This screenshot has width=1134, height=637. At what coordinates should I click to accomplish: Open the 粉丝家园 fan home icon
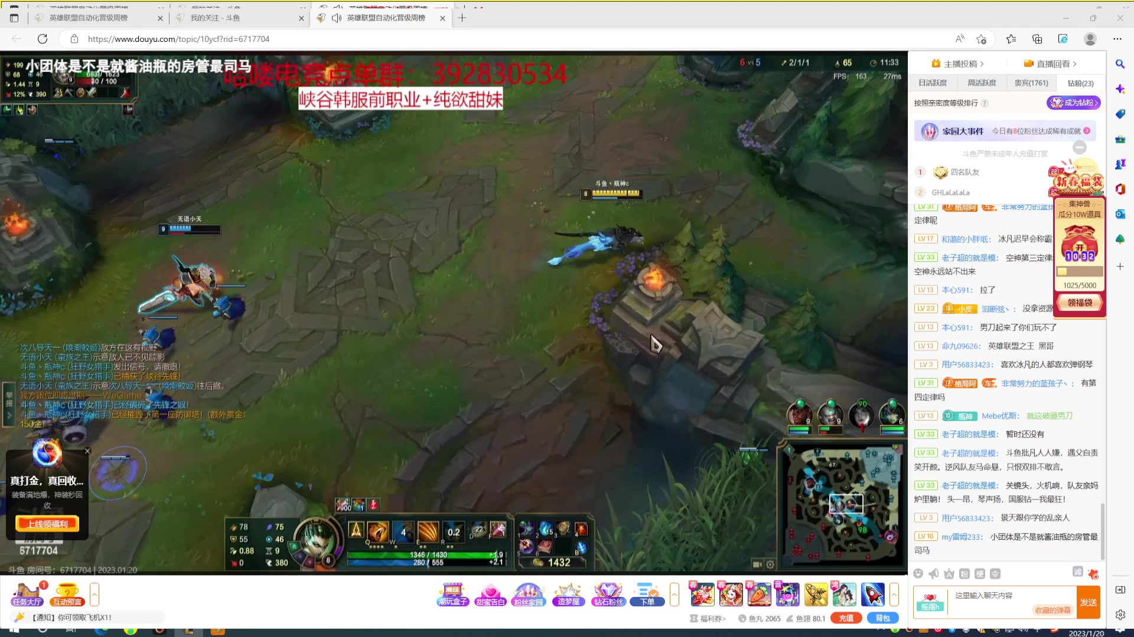[528, 594]
